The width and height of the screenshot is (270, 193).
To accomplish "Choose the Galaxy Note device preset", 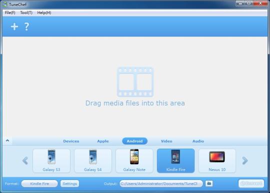I will pyautogui.click(x=134, y=161).
